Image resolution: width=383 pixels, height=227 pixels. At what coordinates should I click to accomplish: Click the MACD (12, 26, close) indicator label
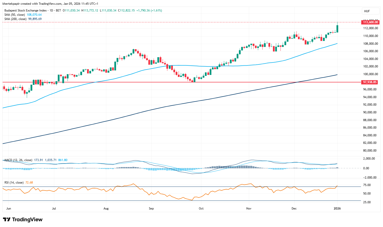click(x=18, y=160)
